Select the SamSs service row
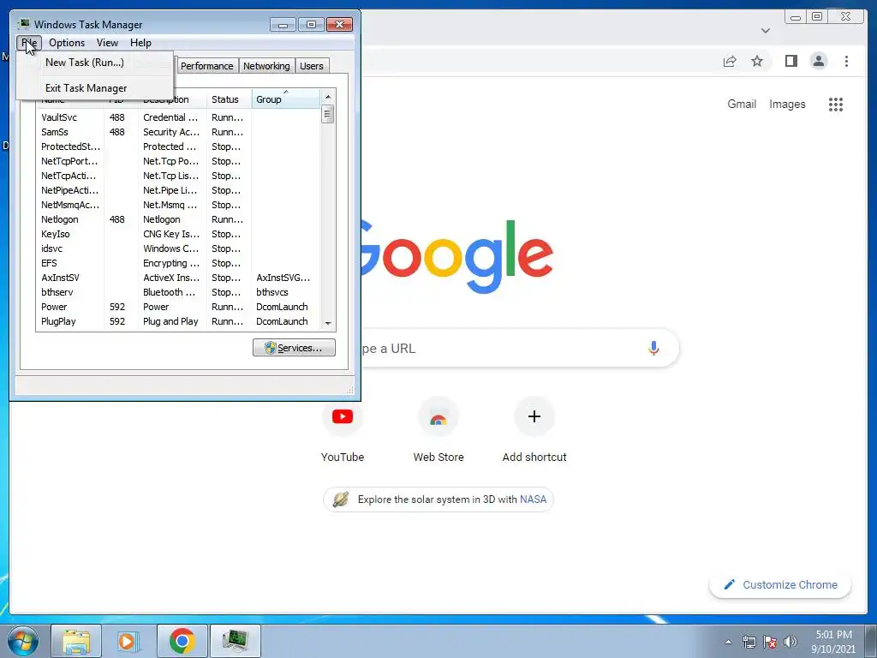This screenshot has height=658, width=877. coord(178,132)
